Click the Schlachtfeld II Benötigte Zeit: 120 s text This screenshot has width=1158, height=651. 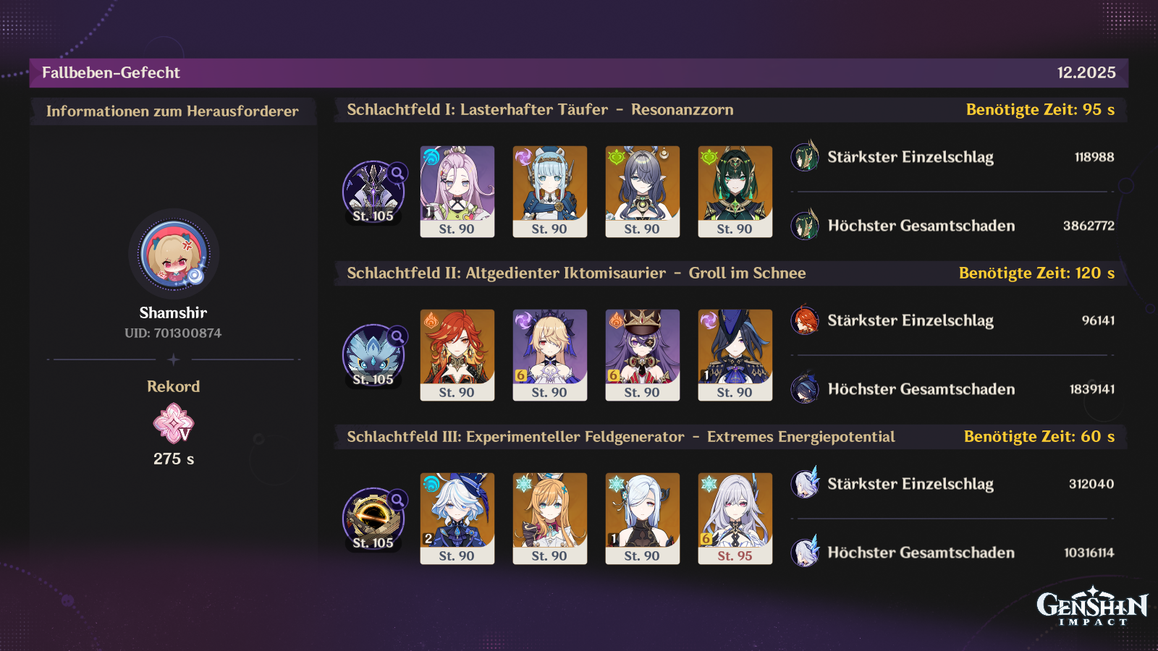[x=1036, y=273]
